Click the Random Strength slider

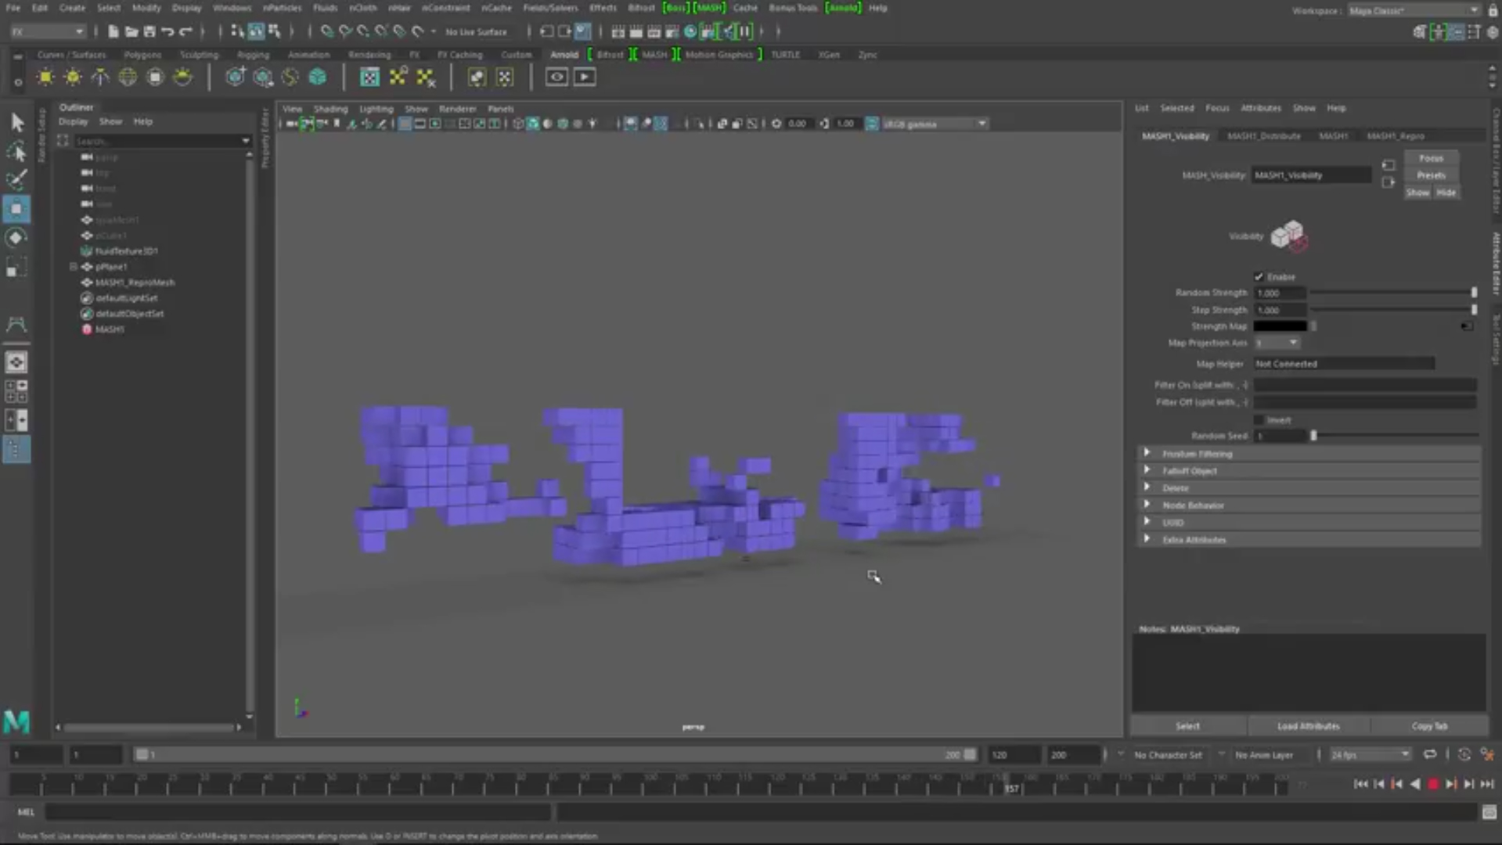pos(1393,293)
